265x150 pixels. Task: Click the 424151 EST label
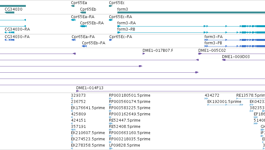pyautogui.click(x=78, y=120)
